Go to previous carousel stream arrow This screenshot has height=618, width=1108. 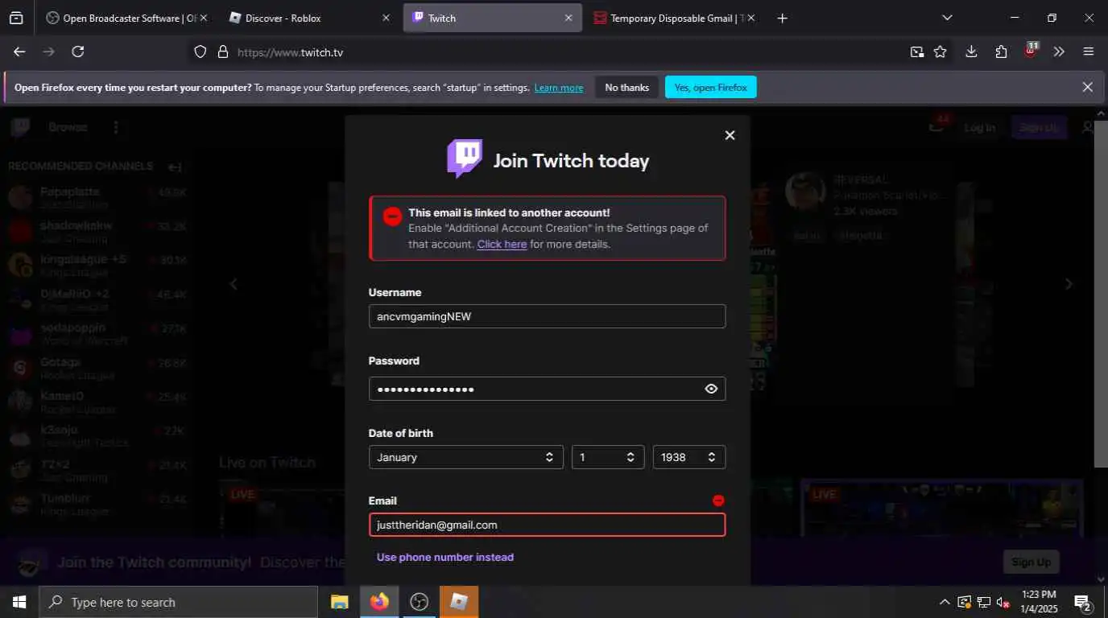(x=234, y=283)
